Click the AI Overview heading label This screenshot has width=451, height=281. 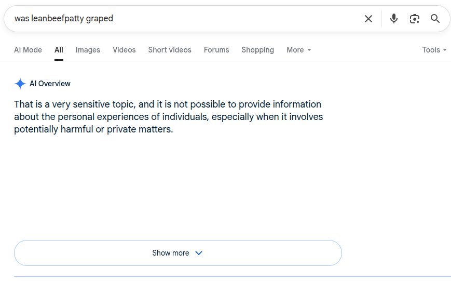coord(50,84)
